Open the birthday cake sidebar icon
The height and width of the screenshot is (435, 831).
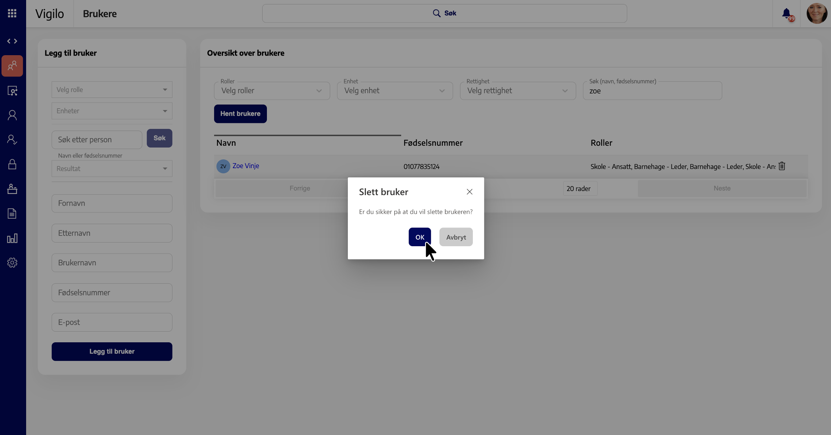(x=12, y=189)
